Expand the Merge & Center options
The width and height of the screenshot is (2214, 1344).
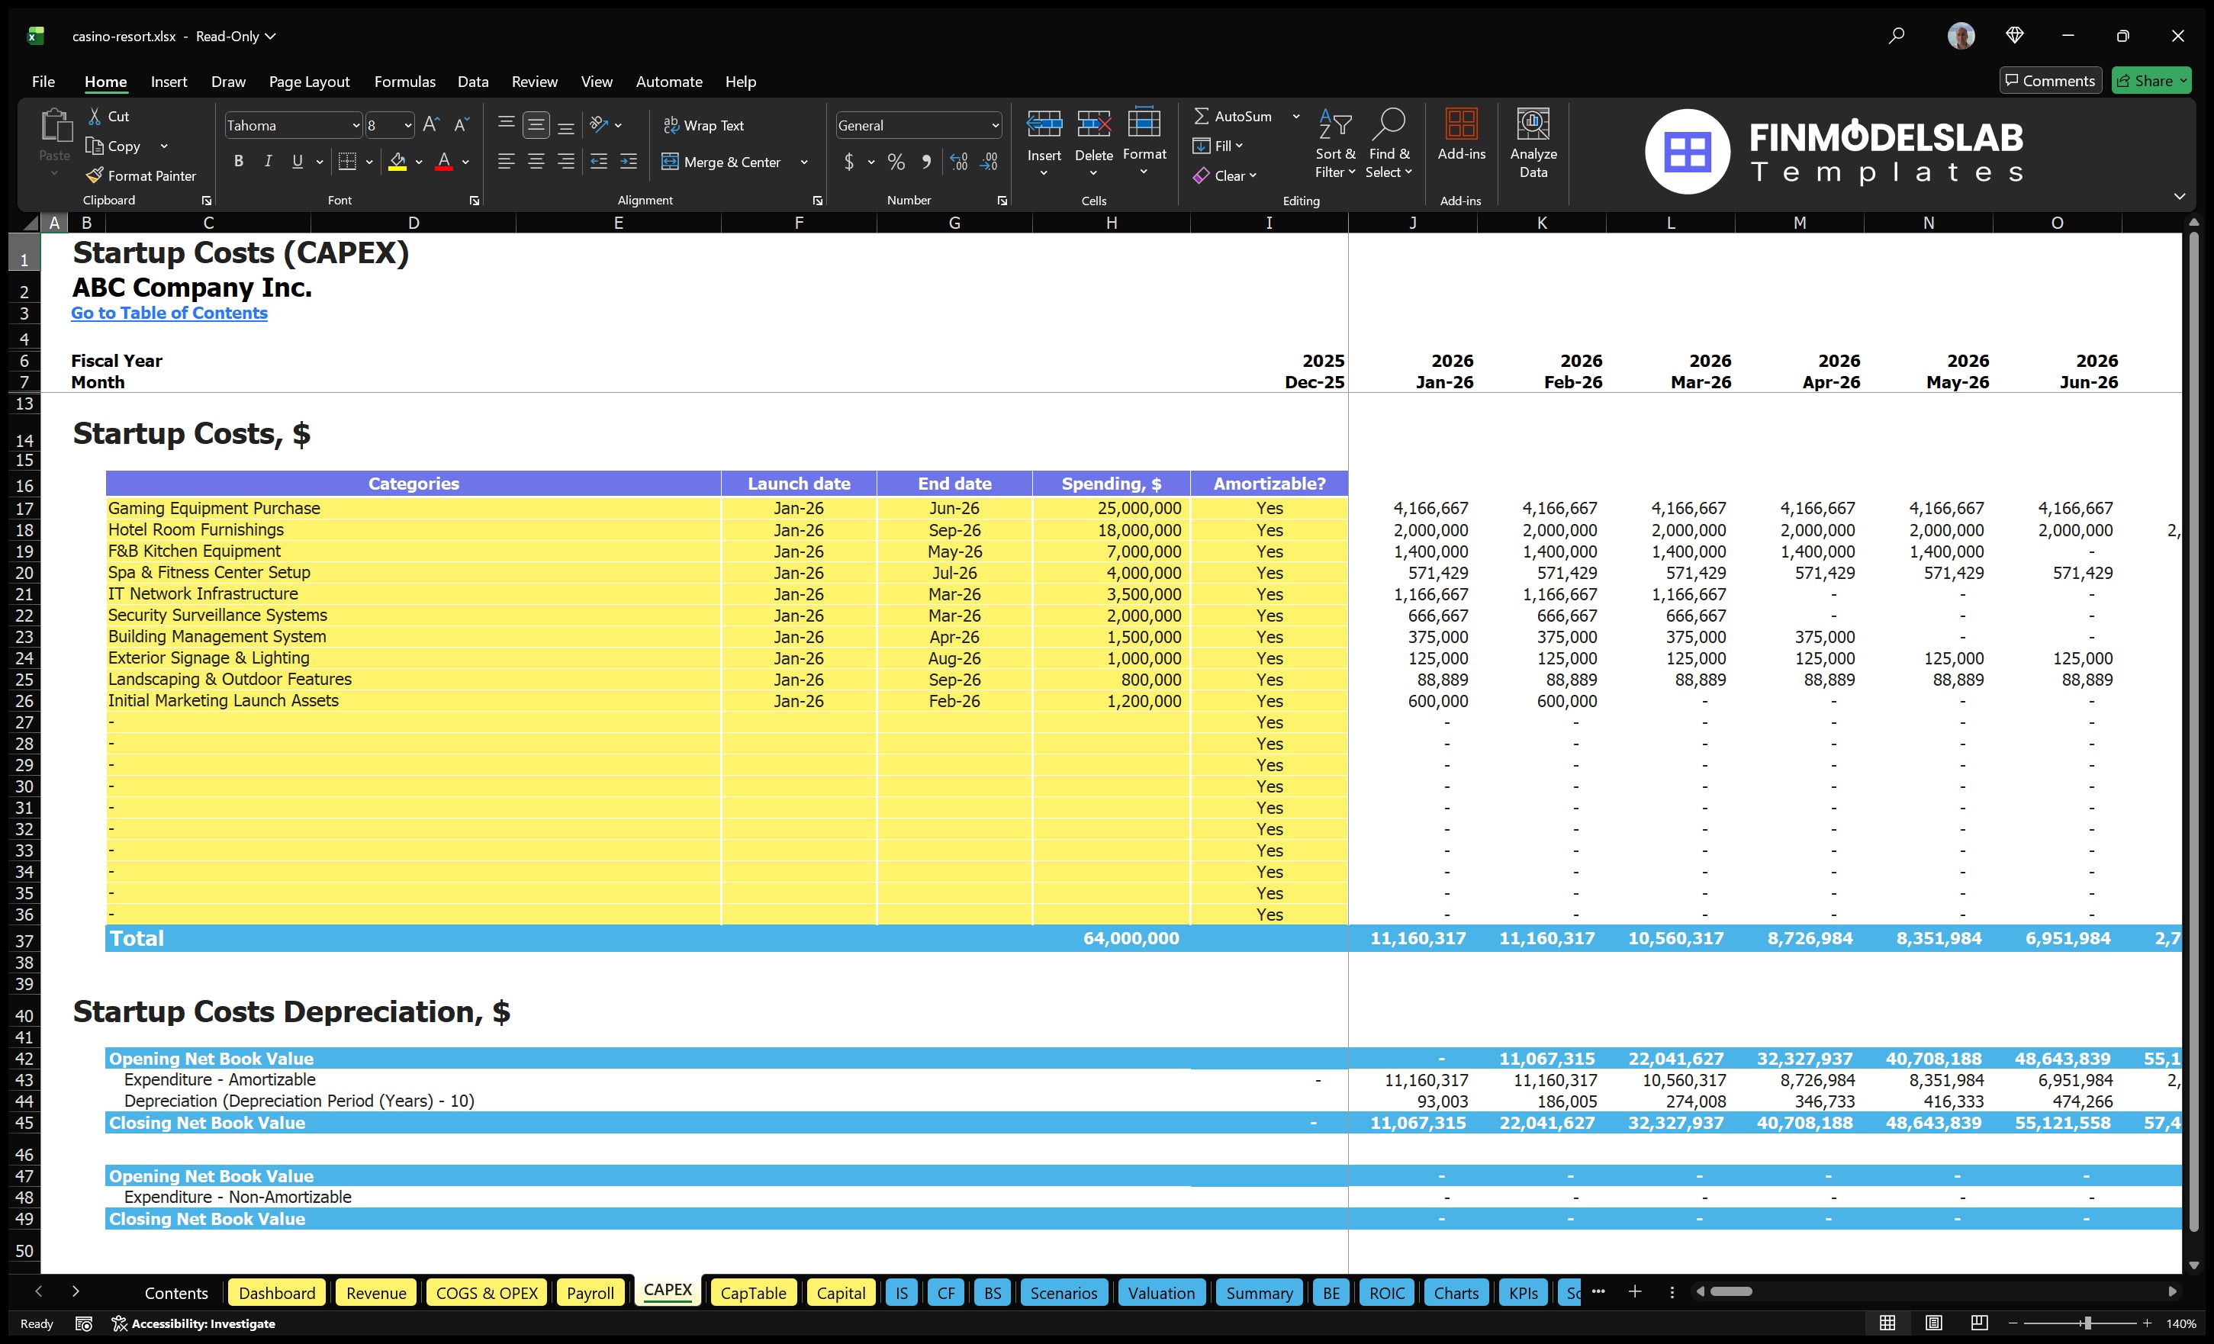[x=803, y=162]
